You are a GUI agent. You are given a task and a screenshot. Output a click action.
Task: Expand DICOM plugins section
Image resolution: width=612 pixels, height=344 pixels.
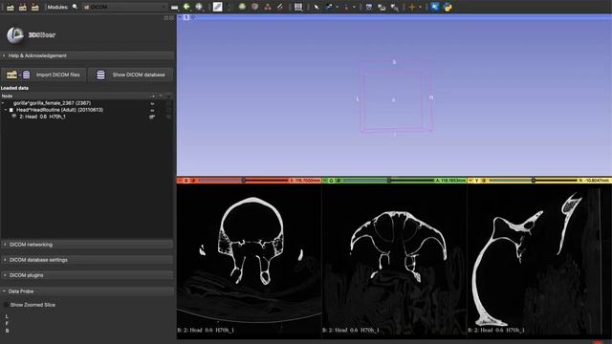87,275
